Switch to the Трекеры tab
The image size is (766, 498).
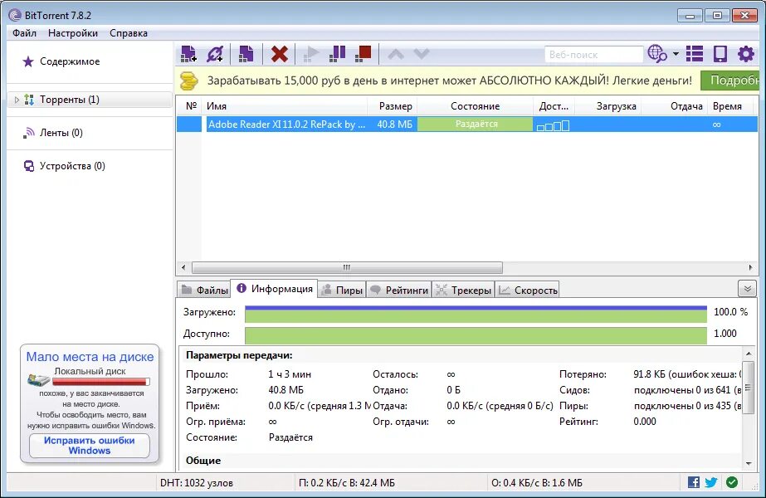tap(463, 290)
